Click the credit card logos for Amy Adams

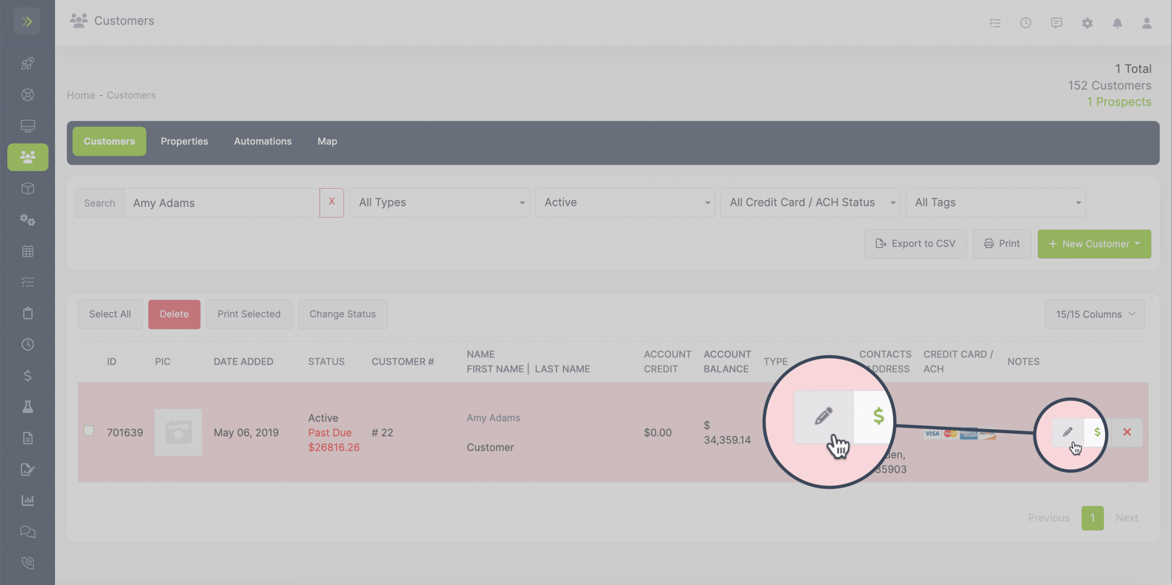click(960, 433)
